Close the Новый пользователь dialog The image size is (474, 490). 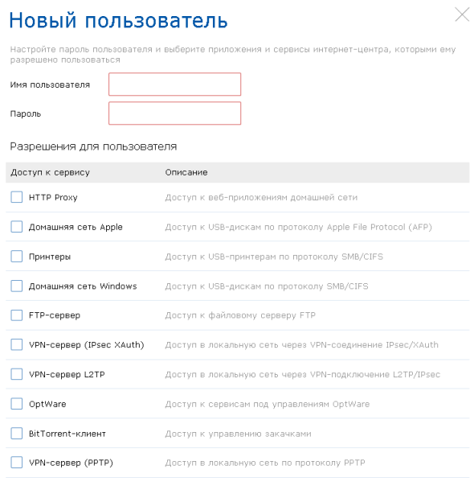(x=462, y=14)
